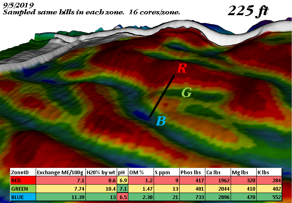Click the 9/5/2019 date text
The image size is (292, 203).
click(18, 5)
